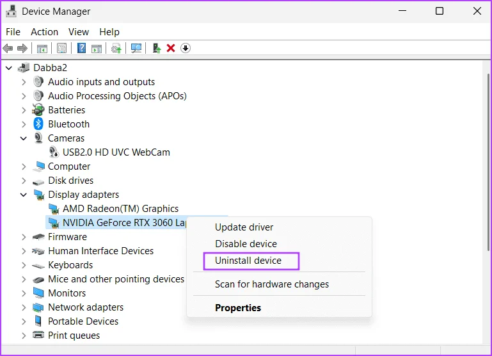Choose Uninstall device from context menu
This screenshot has width=492, height=356.
248,261
